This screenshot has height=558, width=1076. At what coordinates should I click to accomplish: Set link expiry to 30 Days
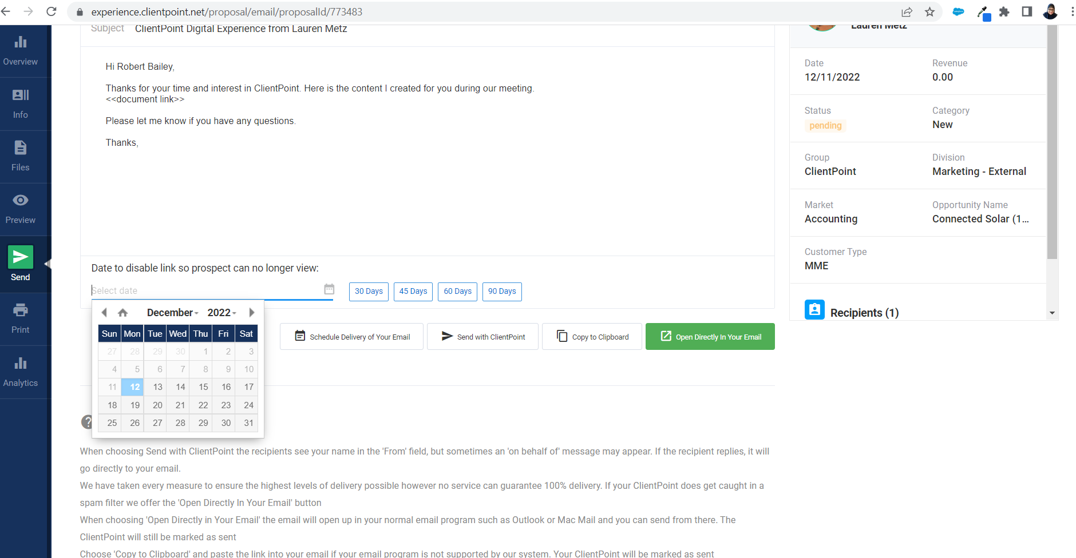click(369, 292)
